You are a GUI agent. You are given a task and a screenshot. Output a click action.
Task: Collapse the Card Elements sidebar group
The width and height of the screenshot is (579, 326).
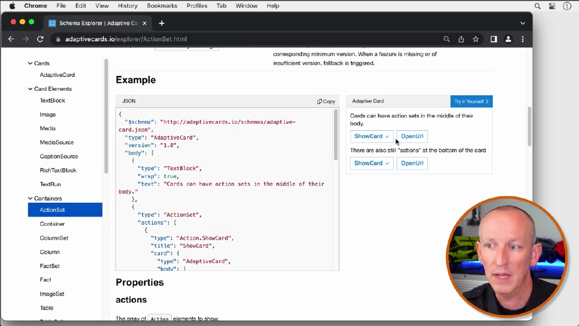tap(31, 89)
